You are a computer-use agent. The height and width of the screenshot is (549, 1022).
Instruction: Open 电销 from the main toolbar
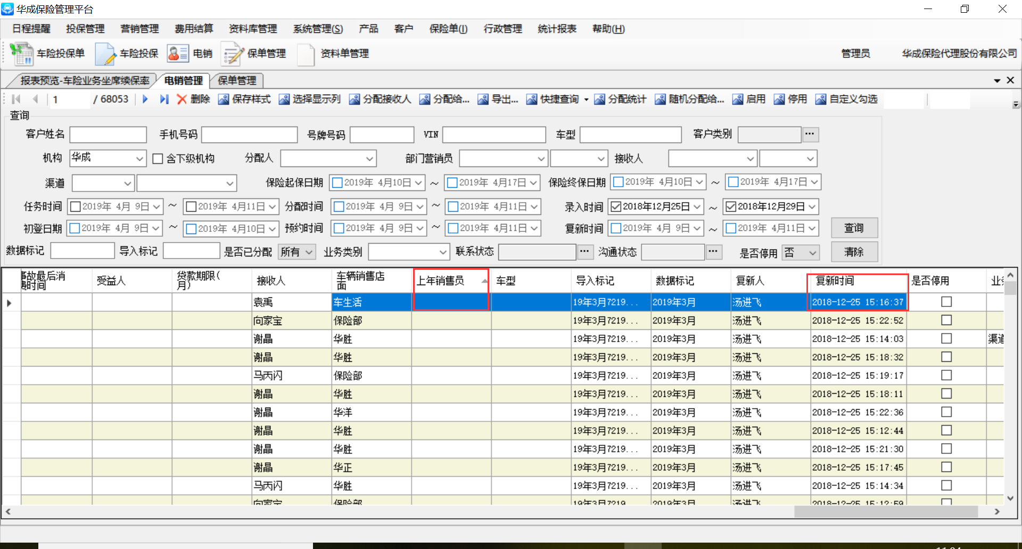coord(178,54)
